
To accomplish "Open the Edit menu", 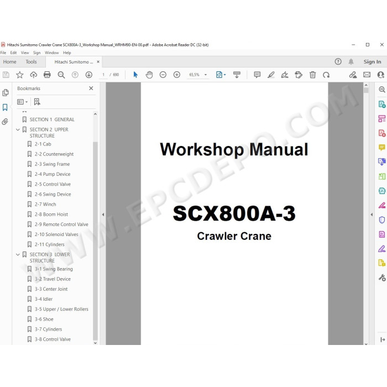I will 13,53.
